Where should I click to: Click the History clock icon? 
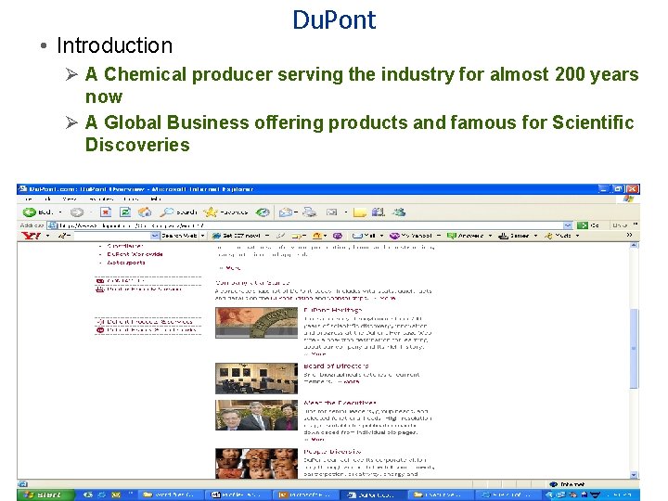[263, 212]
